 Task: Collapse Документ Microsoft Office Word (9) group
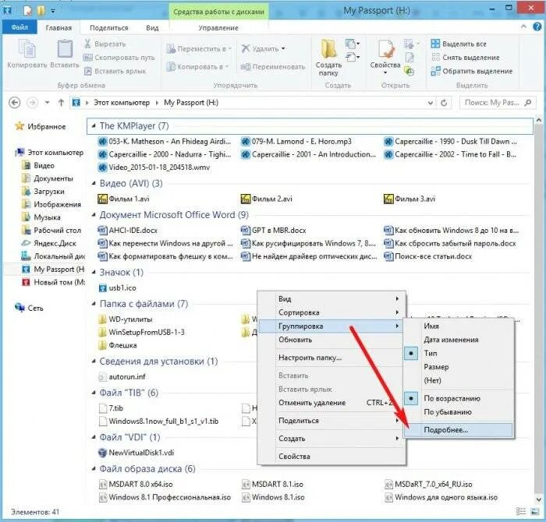click(94, 215)
